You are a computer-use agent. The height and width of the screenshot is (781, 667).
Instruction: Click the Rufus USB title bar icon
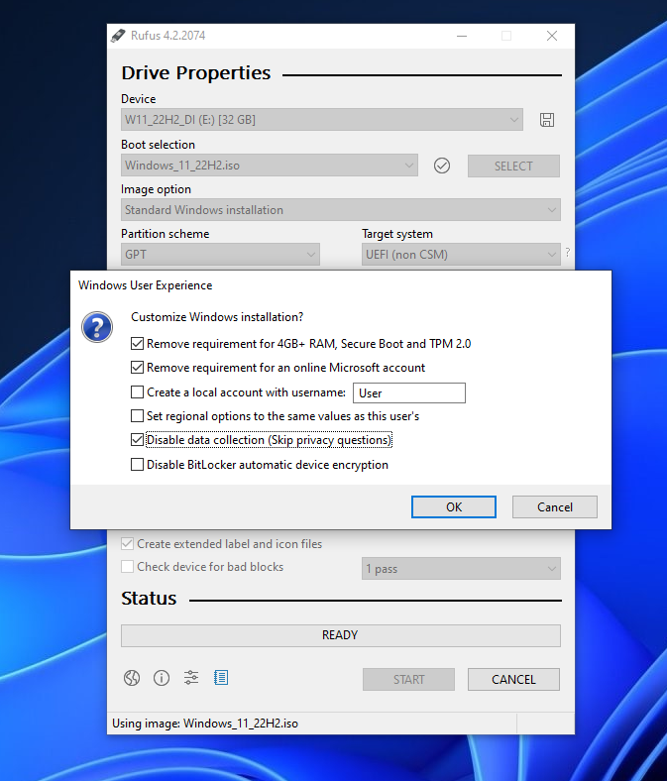click(118, 36)
